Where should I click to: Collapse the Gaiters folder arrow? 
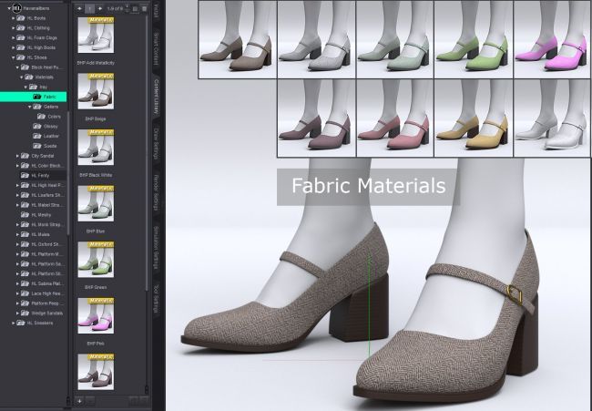[28, 107]
